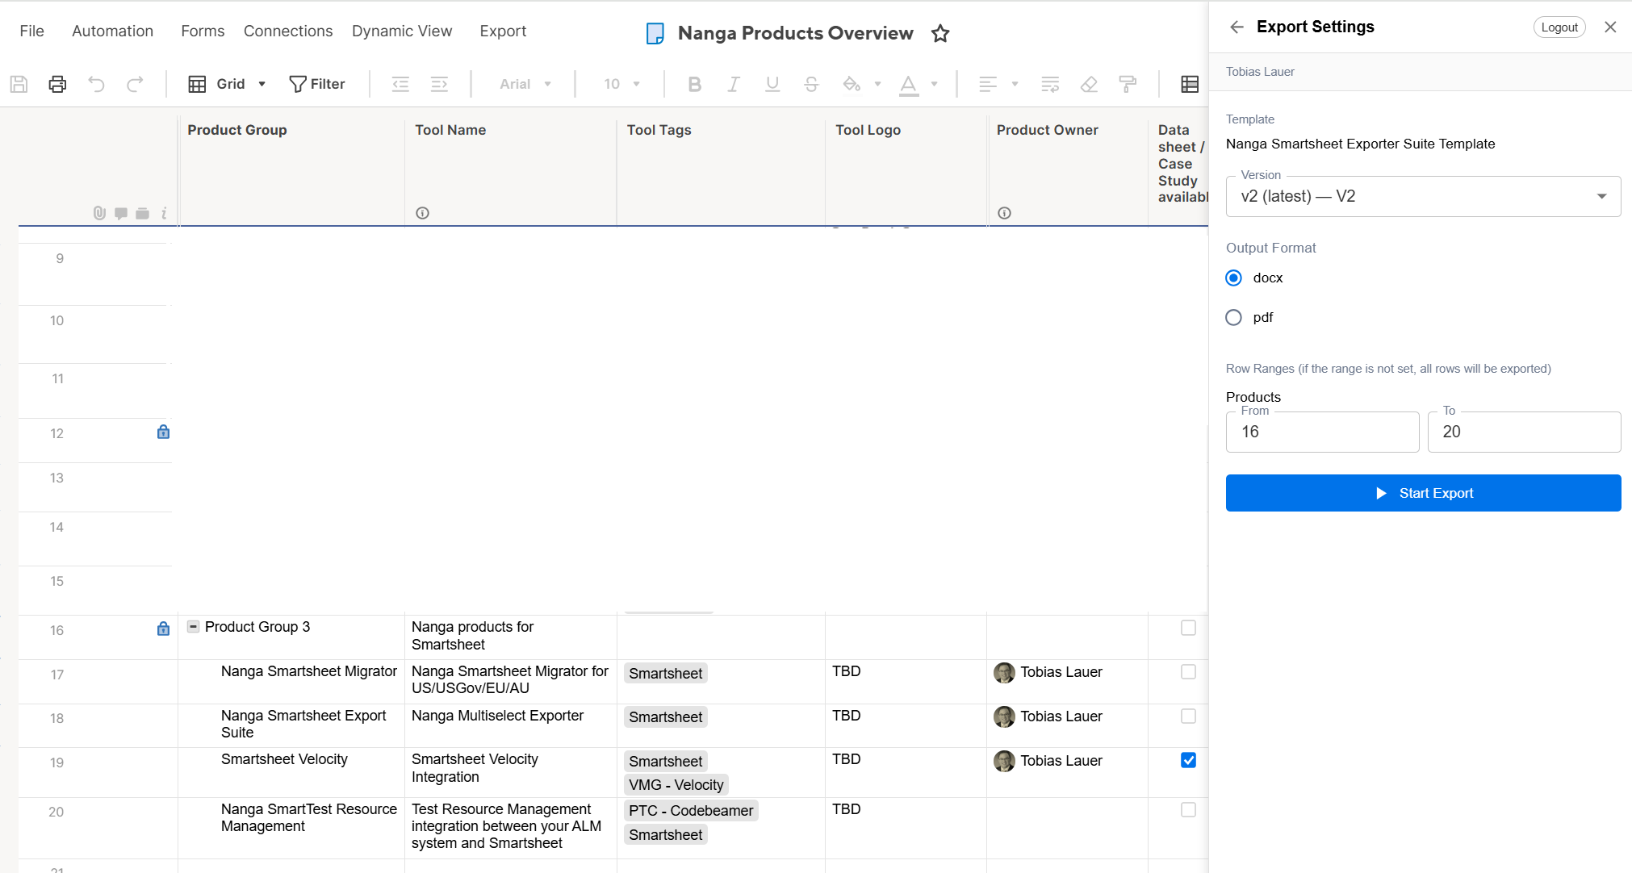The image size is (1632, 873).
Task: Click the sheet icon beside the title
Action: point(655,33)
